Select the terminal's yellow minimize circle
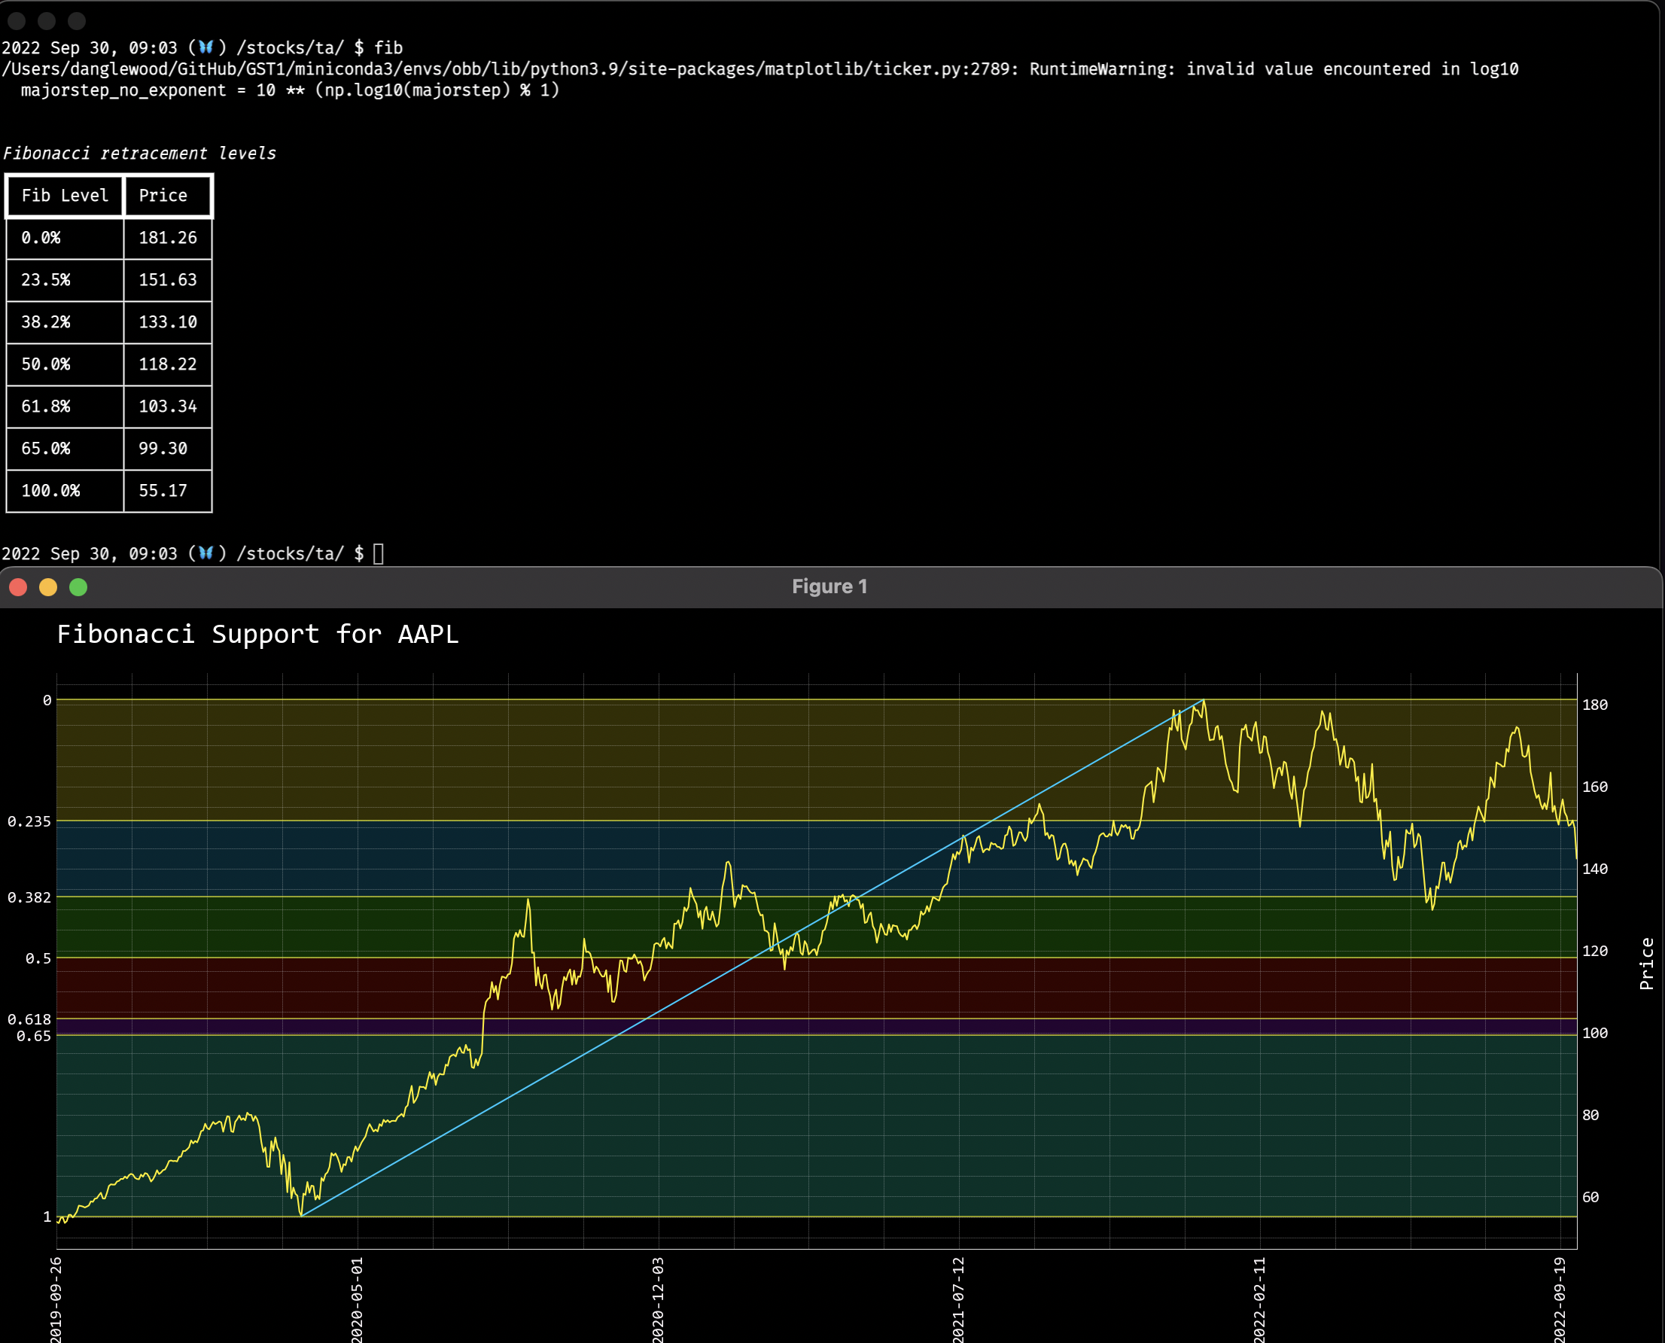This screenshot has width=1665, height=1343. (x=46, y=23)
